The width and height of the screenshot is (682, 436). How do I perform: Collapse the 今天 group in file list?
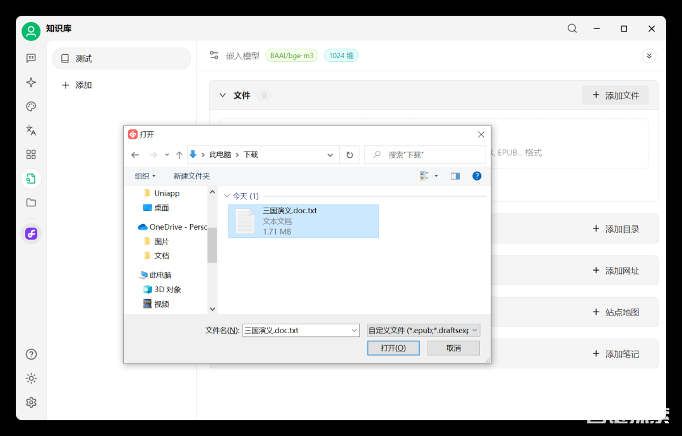pyautogui.click(x=227, y=196)
